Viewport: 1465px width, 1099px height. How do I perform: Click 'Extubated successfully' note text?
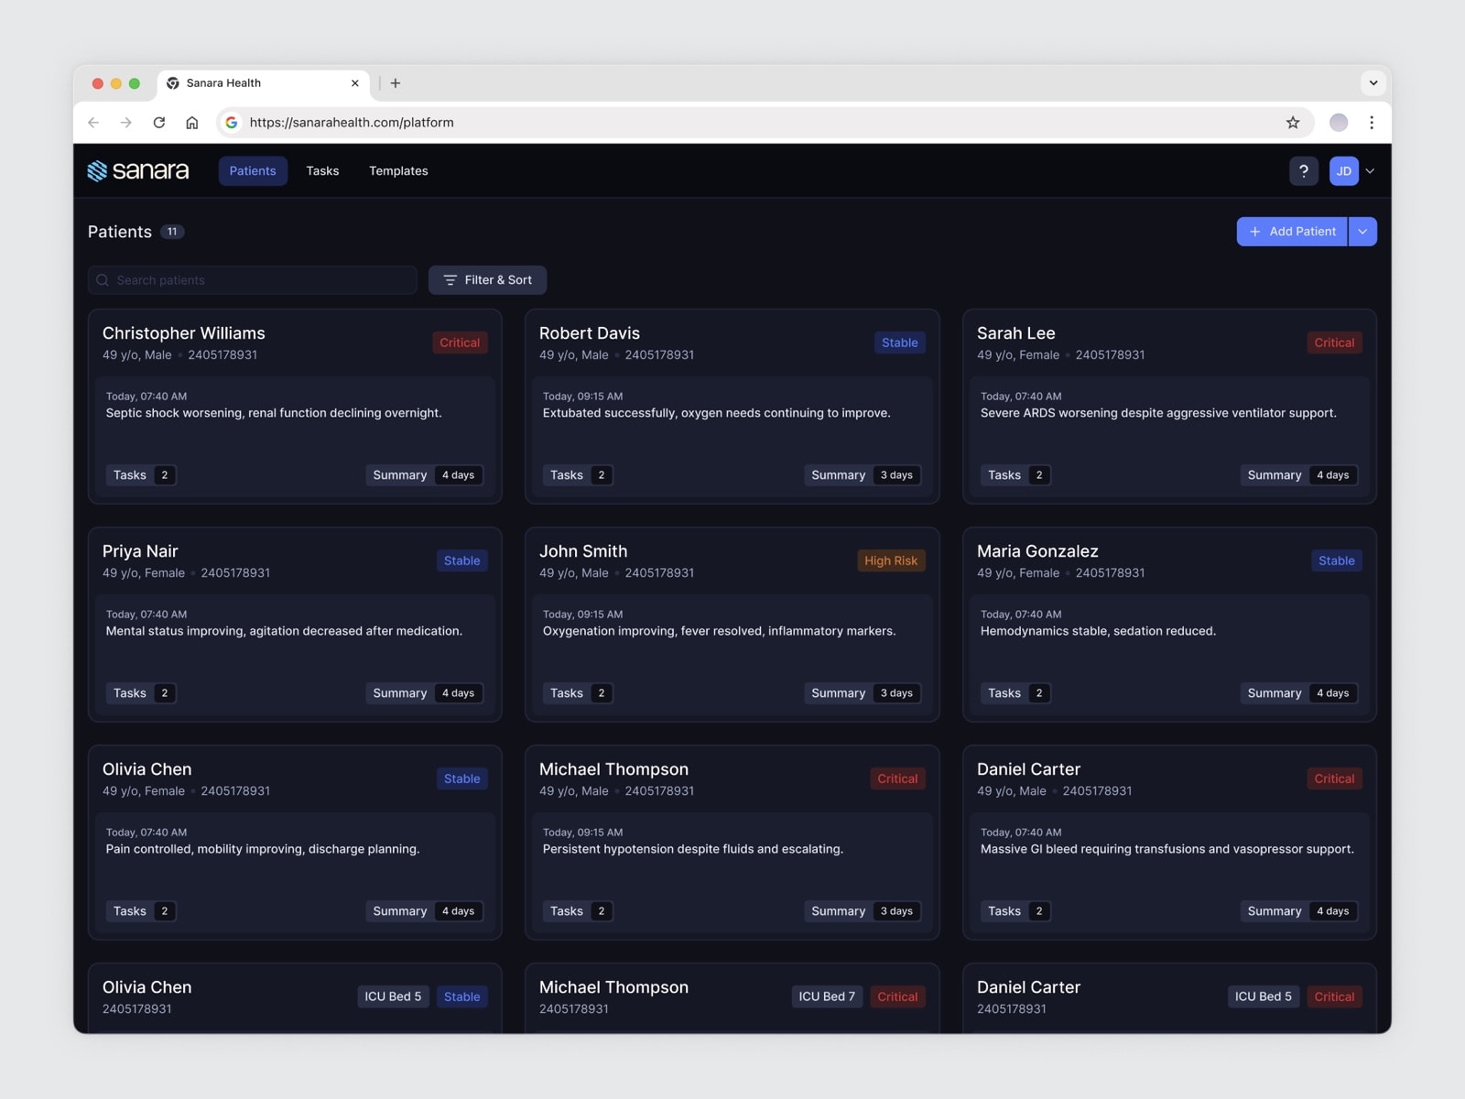(x=716, y=413)
